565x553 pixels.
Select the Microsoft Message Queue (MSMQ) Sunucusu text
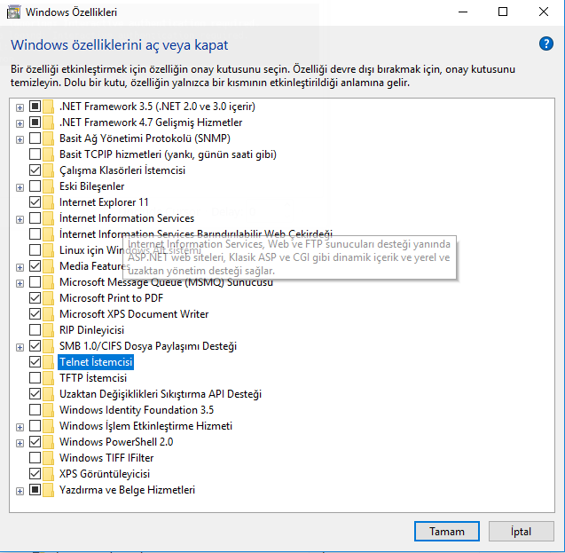click(166, 282)
